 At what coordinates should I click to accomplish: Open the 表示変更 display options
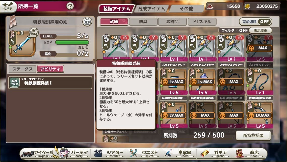point(261,30)
